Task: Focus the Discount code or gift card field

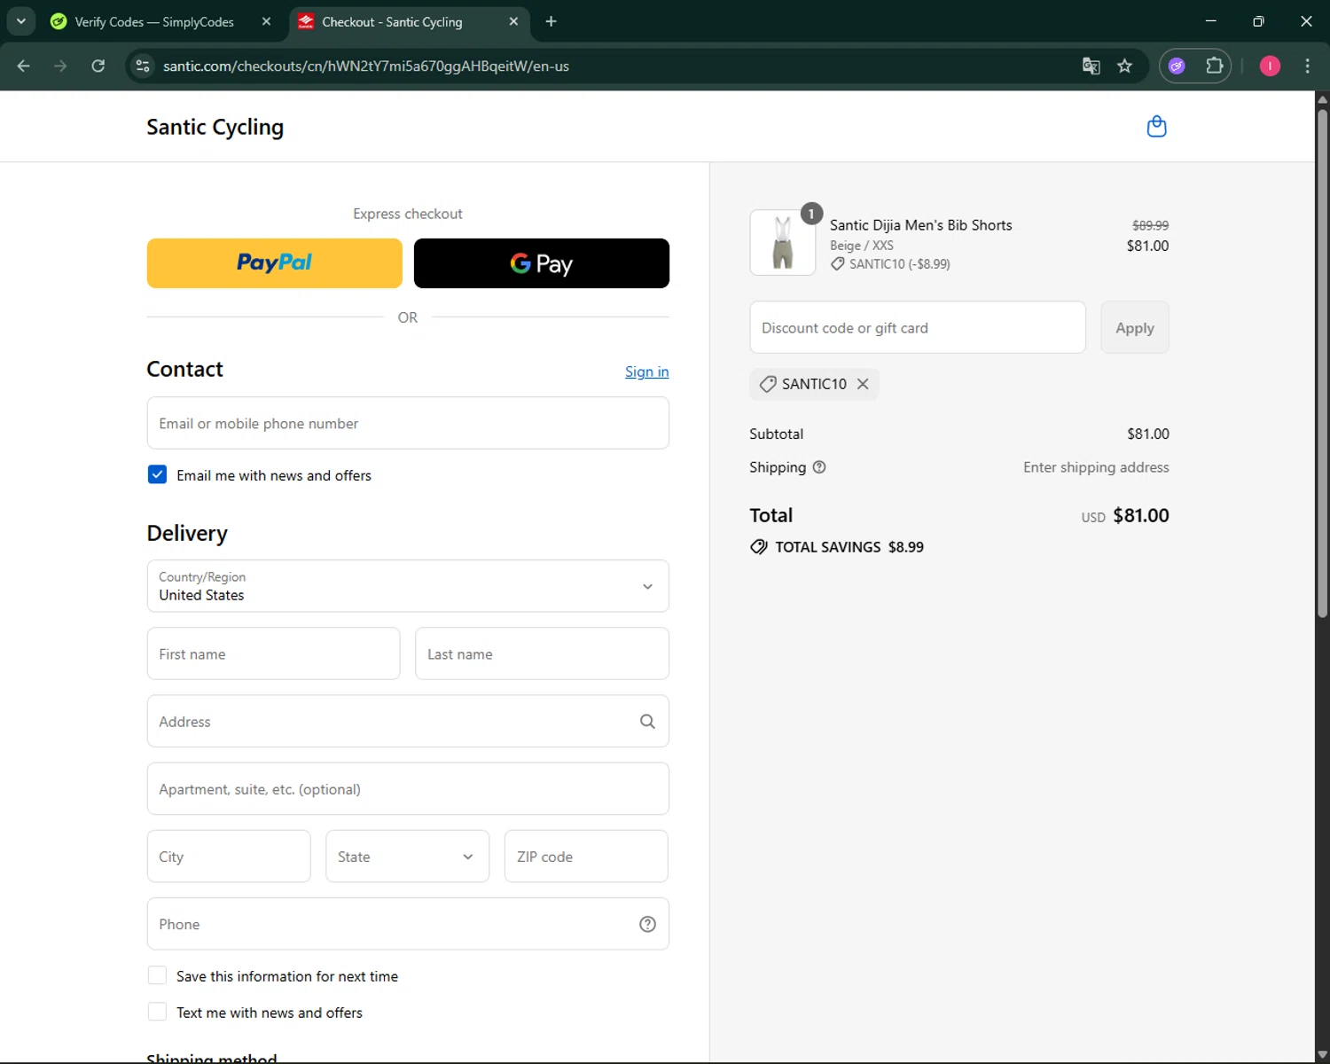Action: pyautogui.click(x=918, y=327)
